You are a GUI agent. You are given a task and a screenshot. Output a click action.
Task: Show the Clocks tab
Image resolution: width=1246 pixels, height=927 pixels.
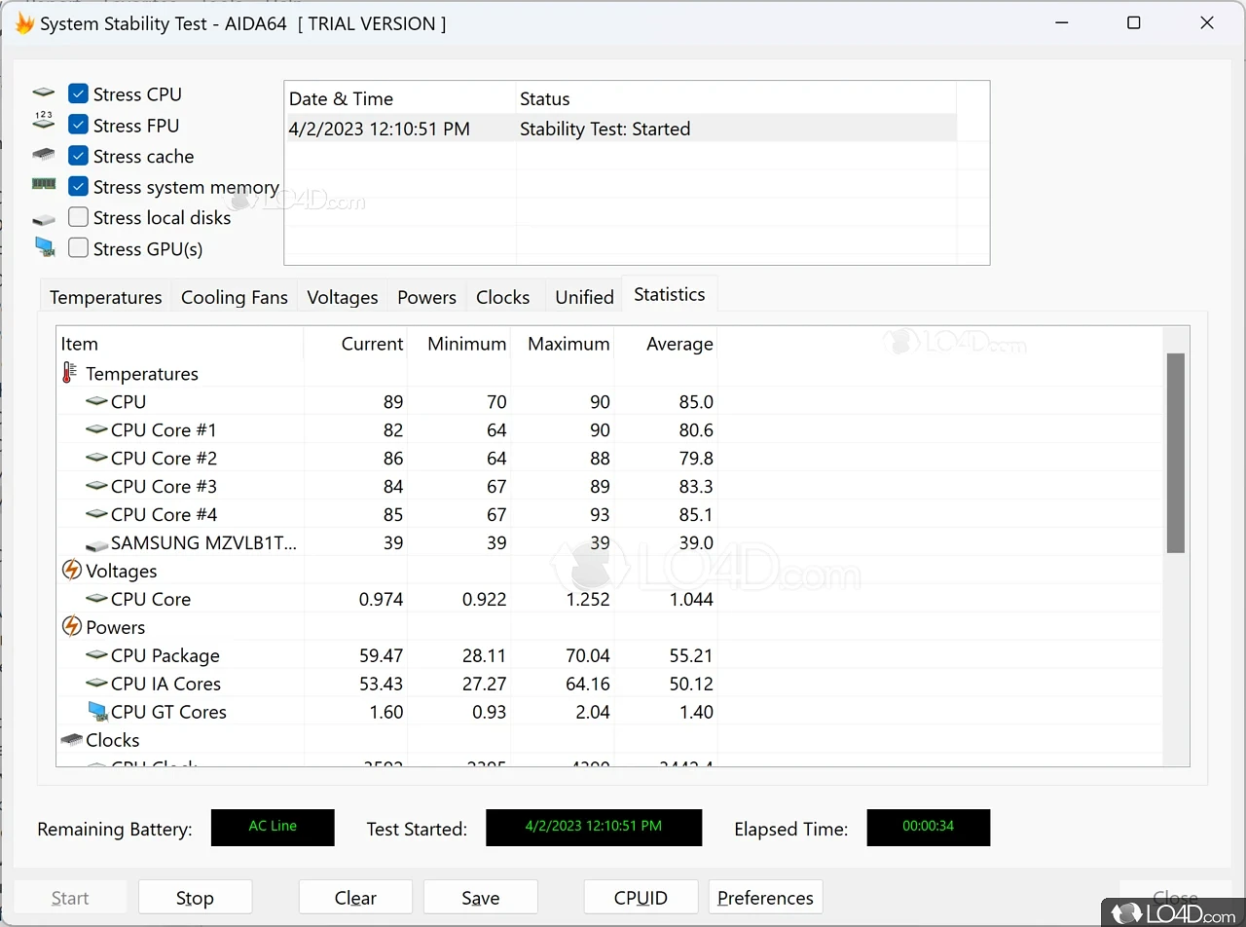[x=503, y=297]
